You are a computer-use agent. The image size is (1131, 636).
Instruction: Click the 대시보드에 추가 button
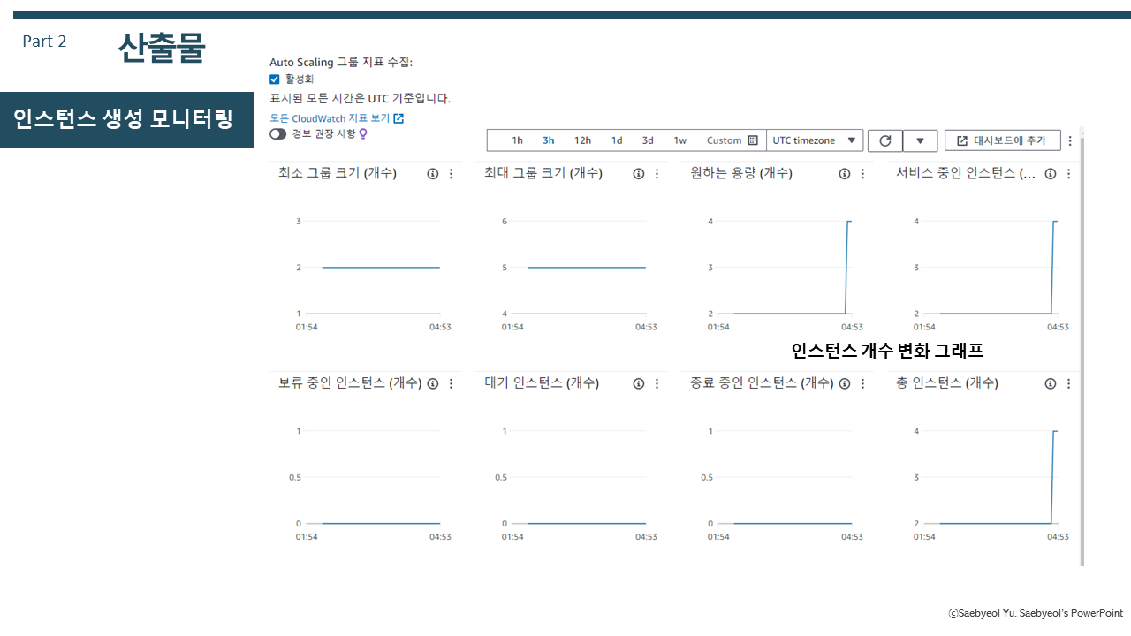tap(1003, 140)
